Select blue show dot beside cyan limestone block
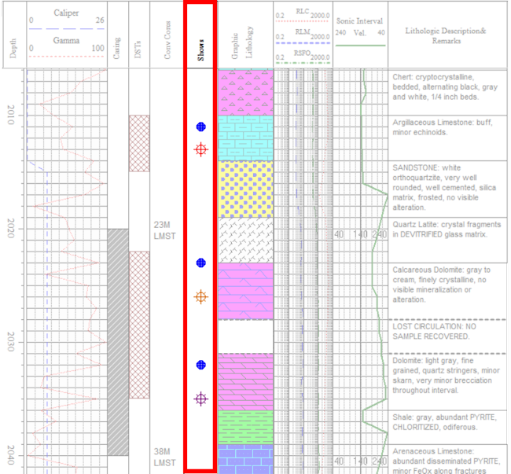The width and height of the screenshot is (511, 474). [x=201, y=126]
